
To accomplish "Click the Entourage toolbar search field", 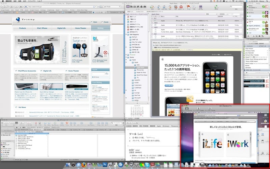I will [236, 6].
